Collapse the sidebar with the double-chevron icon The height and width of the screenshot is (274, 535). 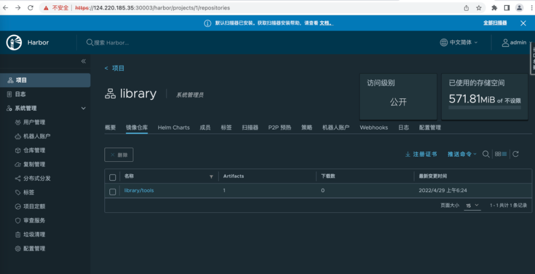click(x=83, y=61)
